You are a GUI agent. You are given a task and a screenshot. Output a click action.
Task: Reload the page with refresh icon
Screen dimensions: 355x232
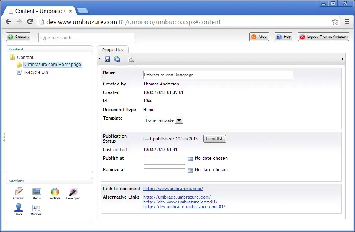click(30, 22)
